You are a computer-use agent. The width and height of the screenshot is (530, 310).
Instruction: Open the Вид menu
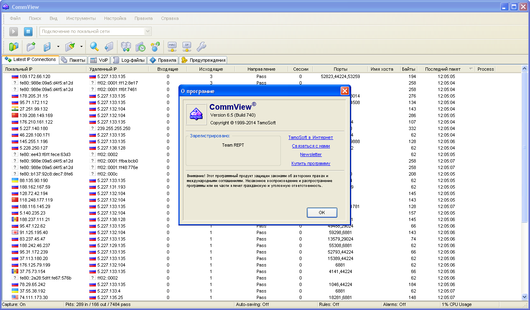(54, 18)
